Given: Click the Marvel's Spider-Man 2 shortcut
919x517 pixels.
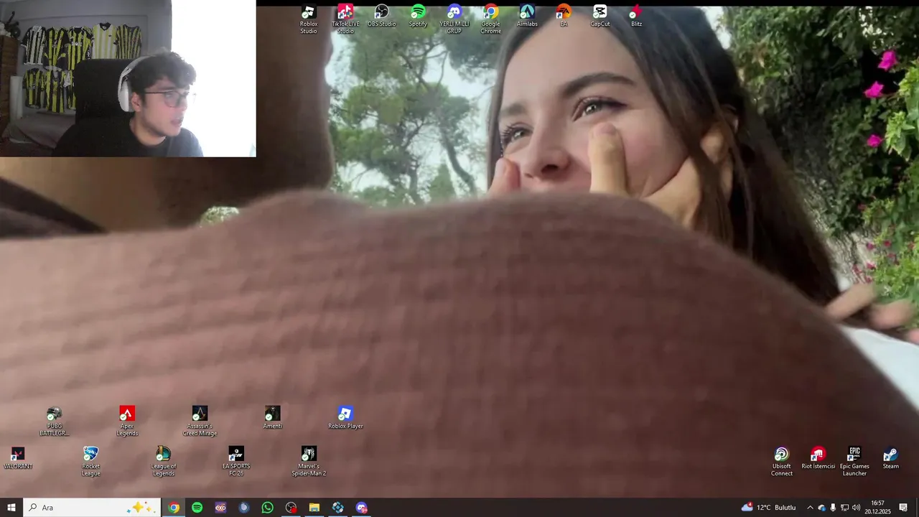Looking at the screenshot, I should (309, 462).
